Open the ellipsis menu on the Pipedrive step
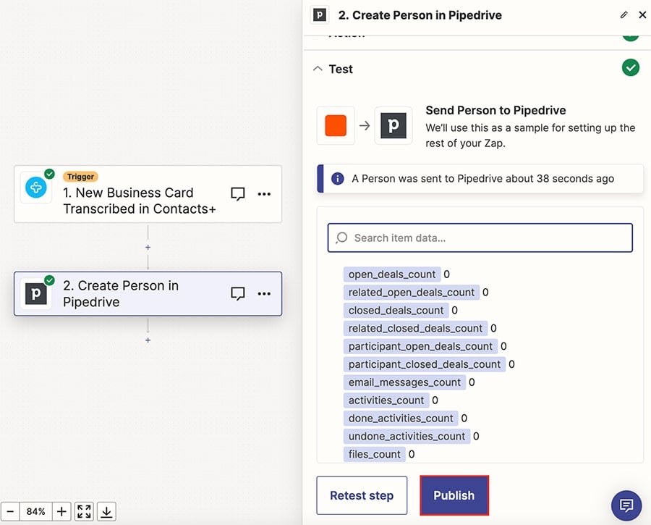The image size is (651, 525). [264, 293]
